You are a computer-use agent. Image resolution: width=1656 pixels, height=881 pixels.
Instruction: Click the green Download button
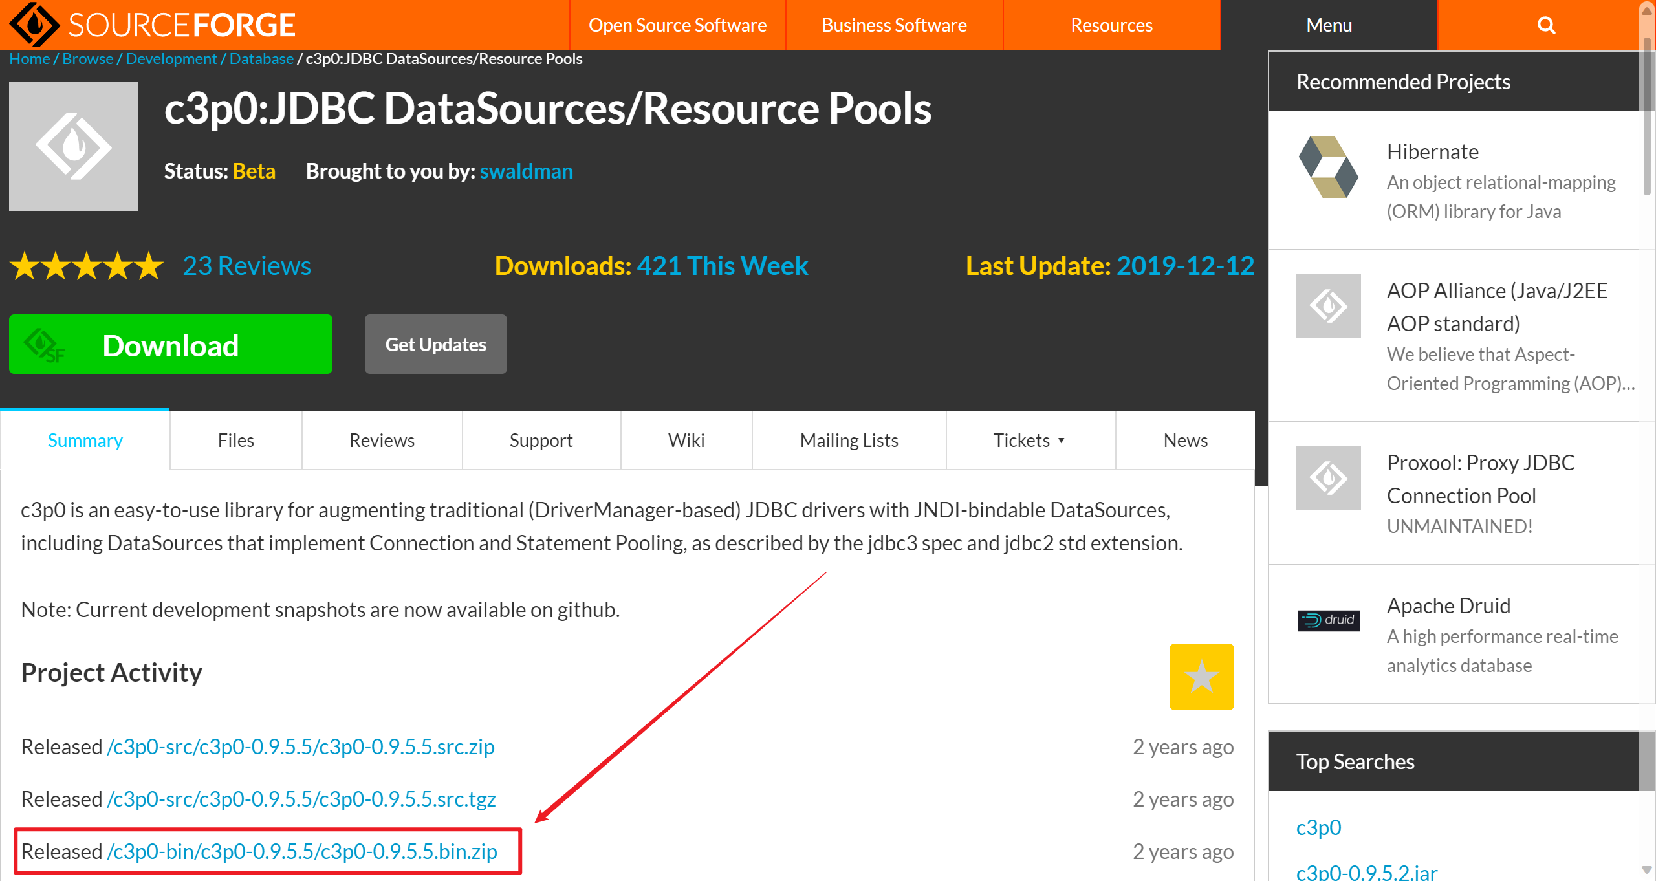pyautogui.click(x=171, y=345)
